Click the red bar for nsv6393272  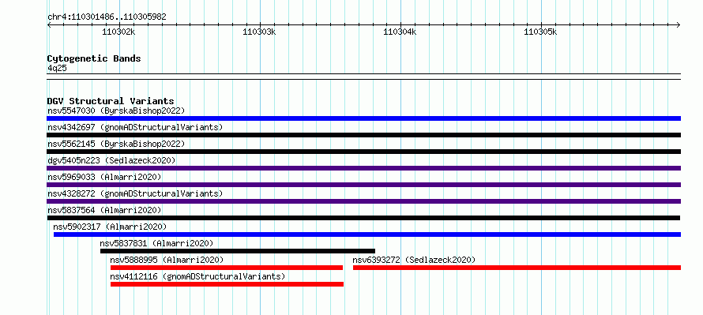click(517, 268)
